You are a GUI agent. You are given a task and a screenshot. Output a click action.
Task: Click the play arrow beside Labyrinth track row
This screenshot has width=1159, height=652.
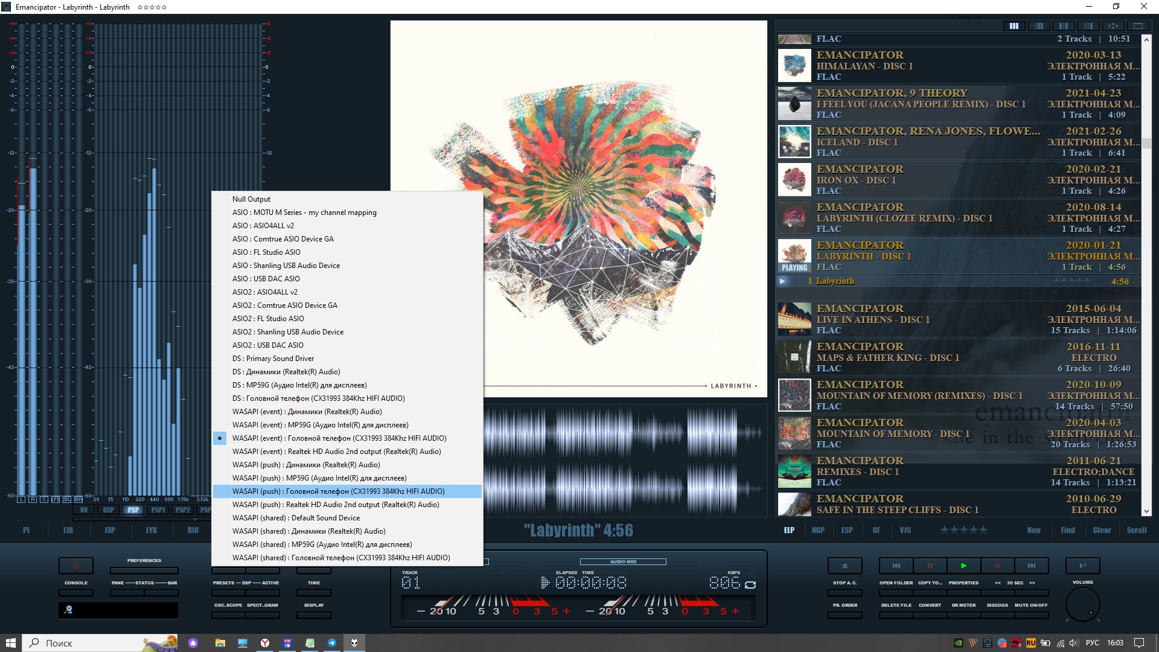(x=782, y=281)
